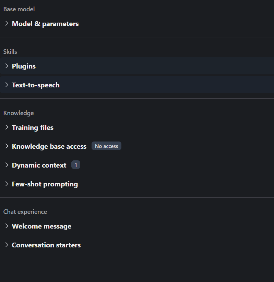The width and height of the screenshot is (274, 282).
Task: Expand the Plugins section arrow
Action: pos(7,66)
